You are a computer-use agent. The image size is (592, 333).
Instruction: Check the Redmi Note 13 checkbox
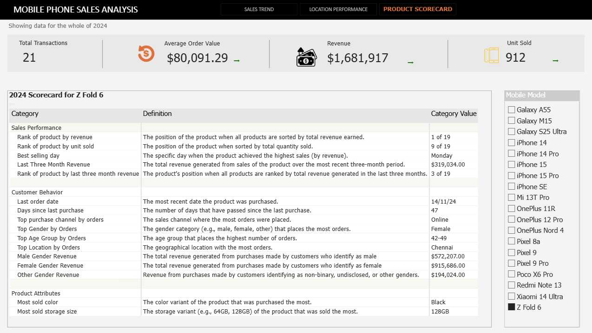(x=512, y=285)
